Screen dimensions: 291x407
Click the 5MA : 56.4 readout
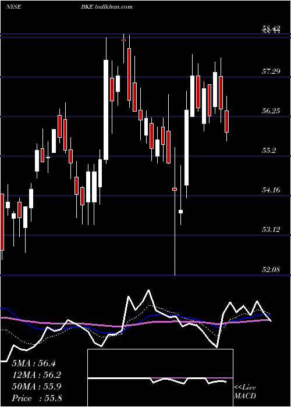(34, 363)
